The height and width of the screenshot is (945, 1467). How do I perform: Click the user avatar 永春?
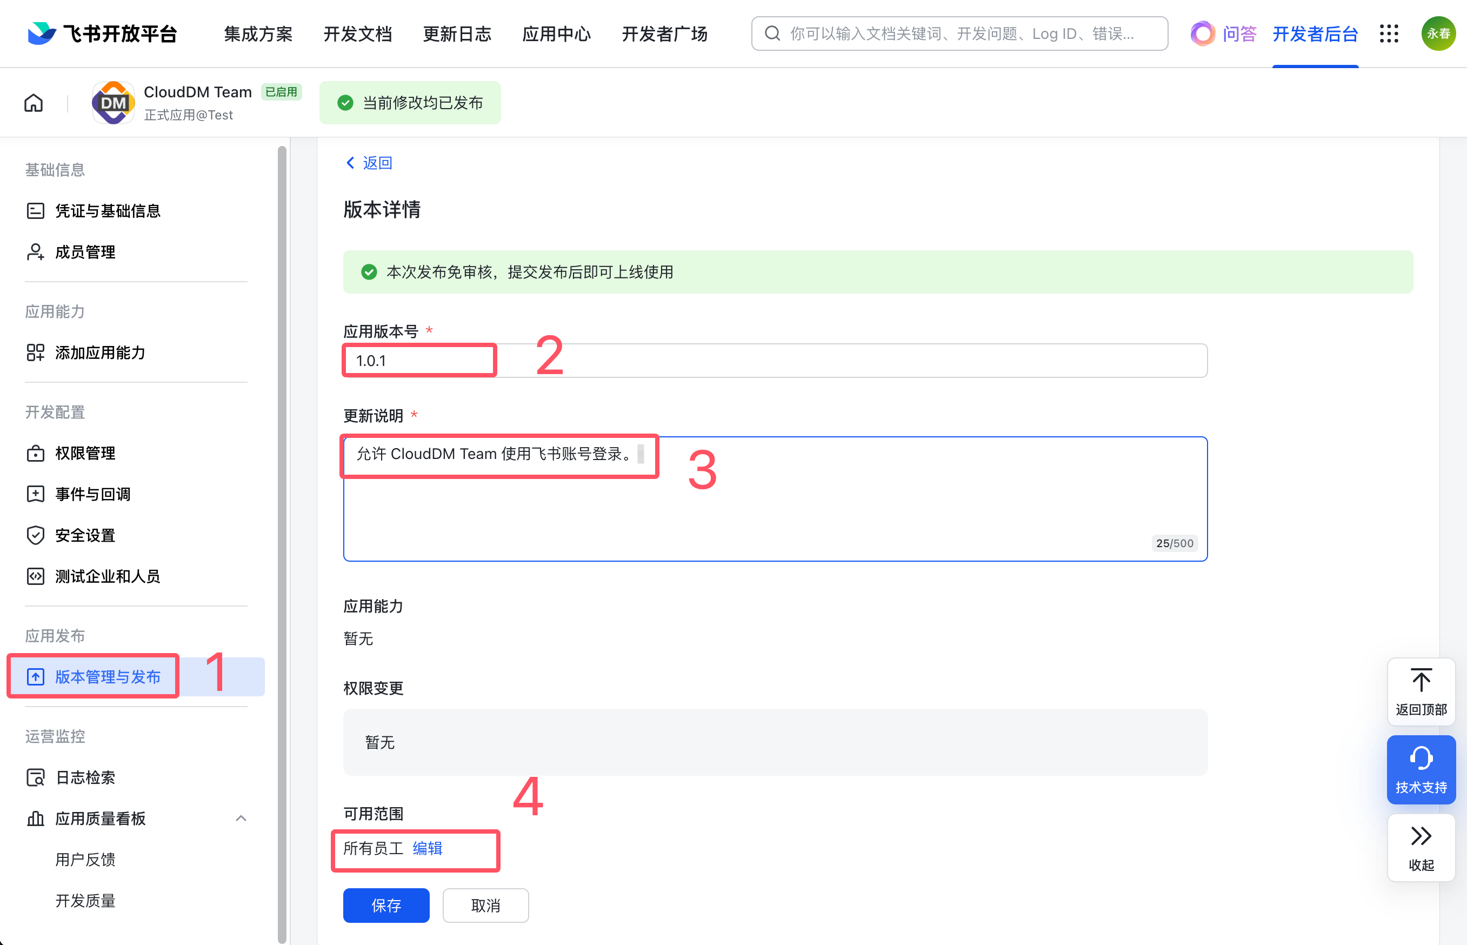point(1438,34)
